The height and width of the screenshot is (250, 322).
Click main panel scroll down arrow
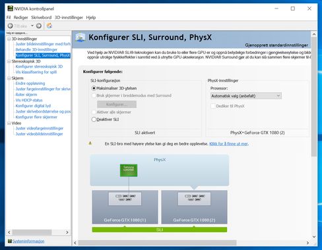314,237
